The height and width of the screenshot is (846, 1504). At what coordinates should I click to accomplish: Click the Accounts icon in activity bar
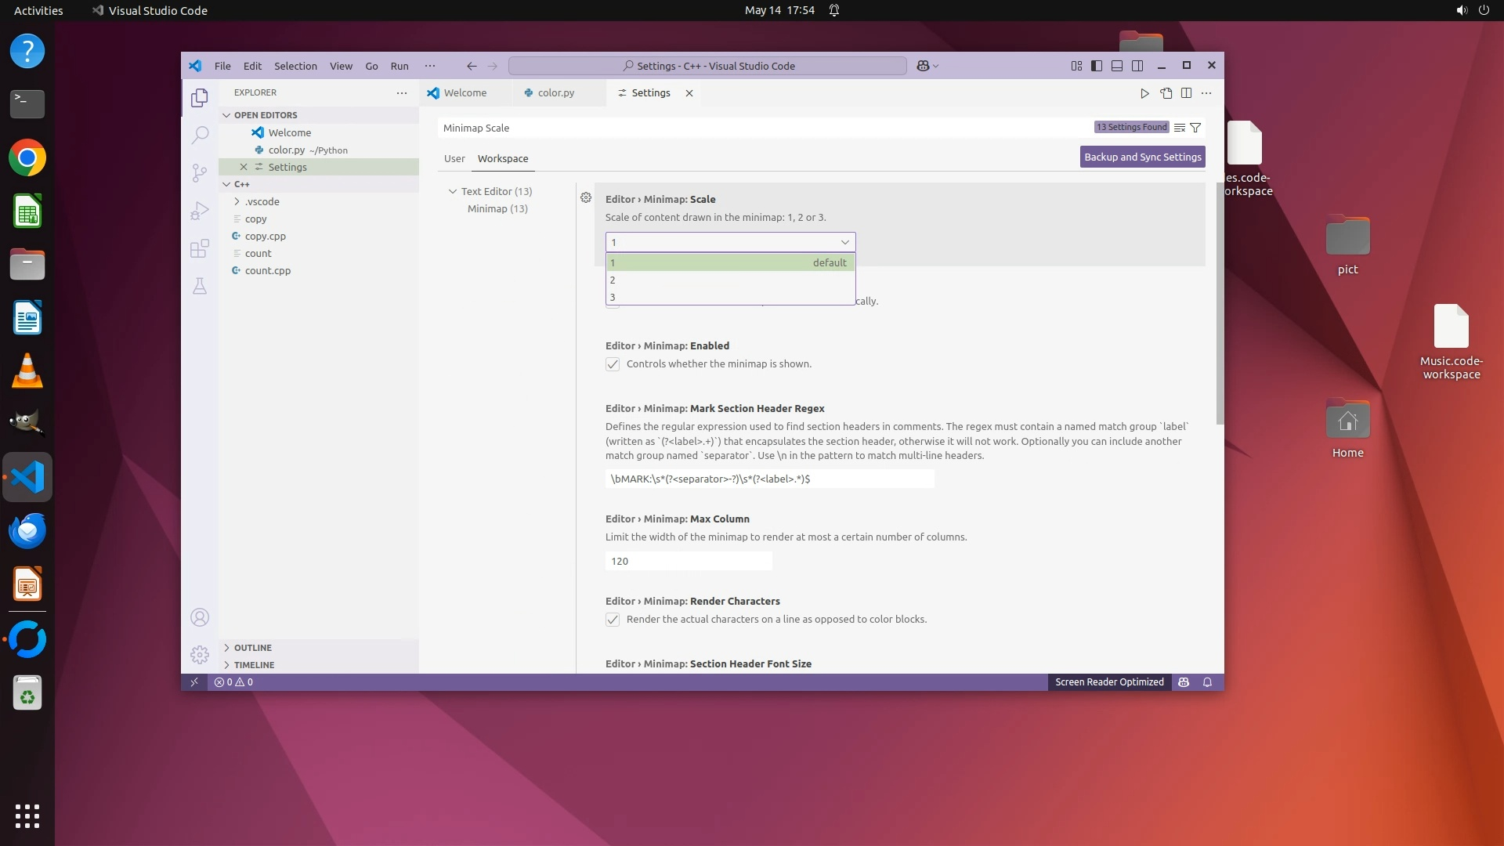click(x=200, y=617)
